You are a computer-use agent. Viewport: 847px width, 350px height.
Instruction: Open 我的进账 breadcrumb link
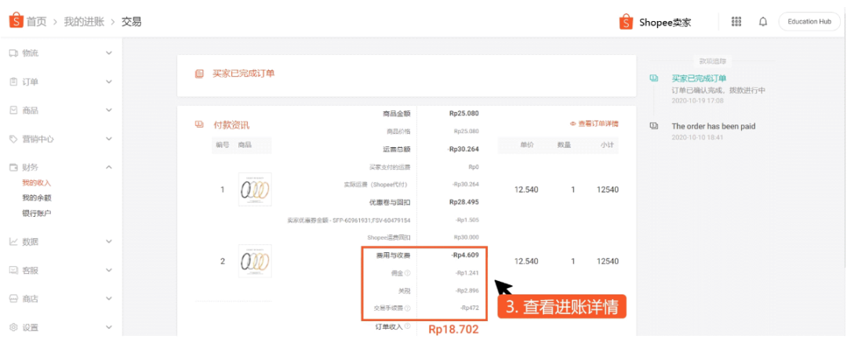pyautogui.click(x=84, y=22)
